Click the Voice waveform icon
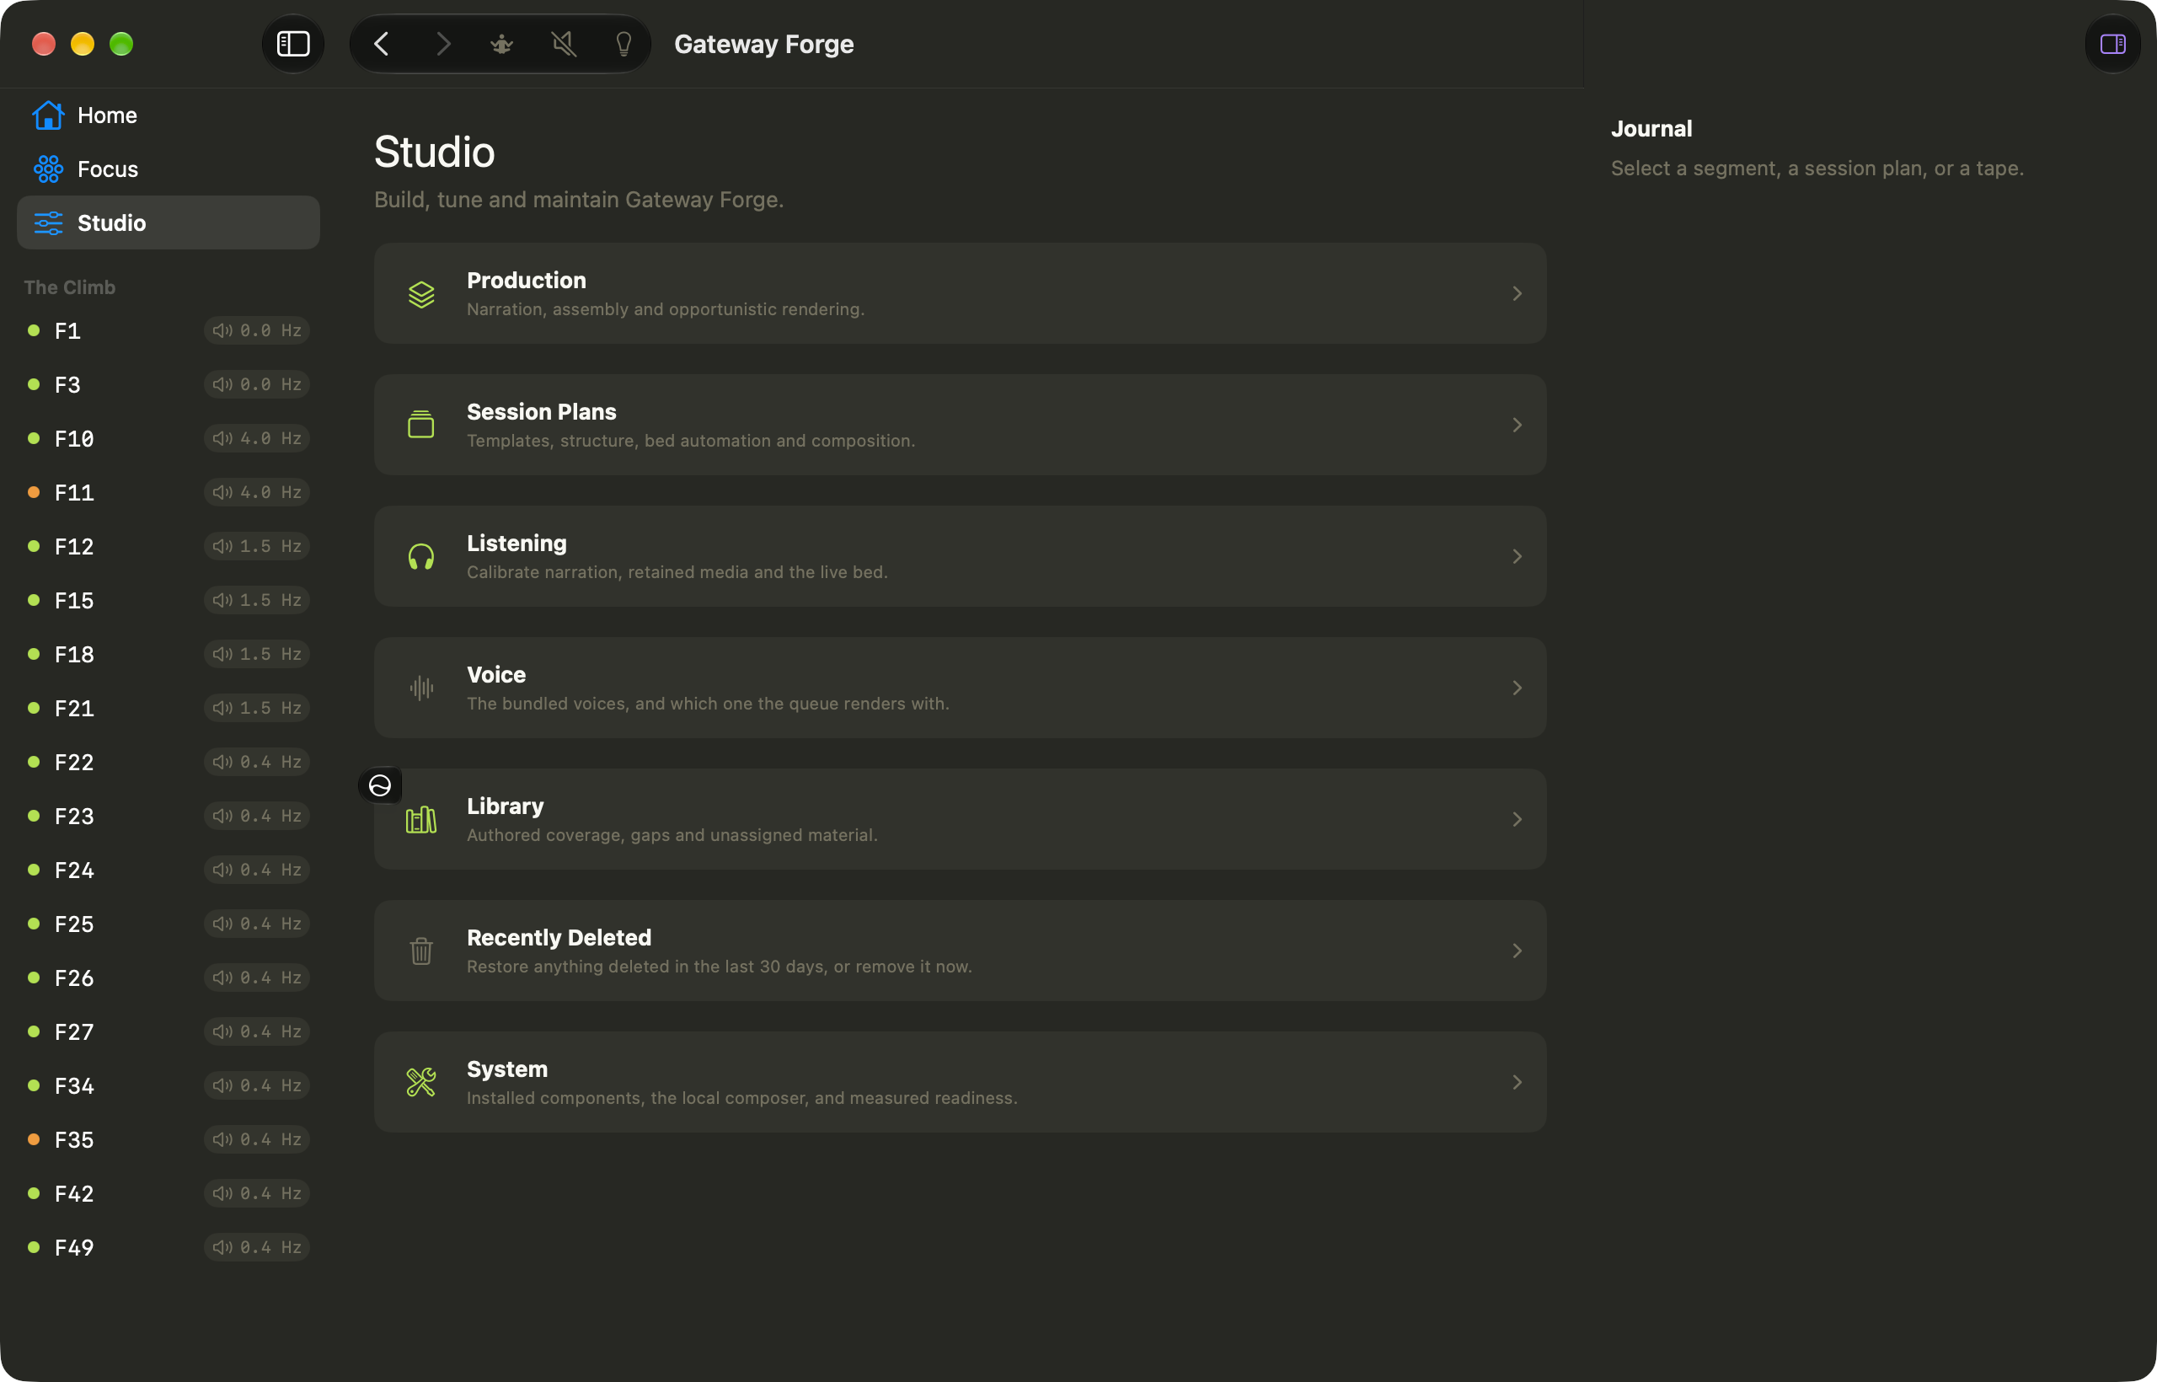Image resolution: width=2157 pixels, height=1382 pixels. [x=420, y=688]
